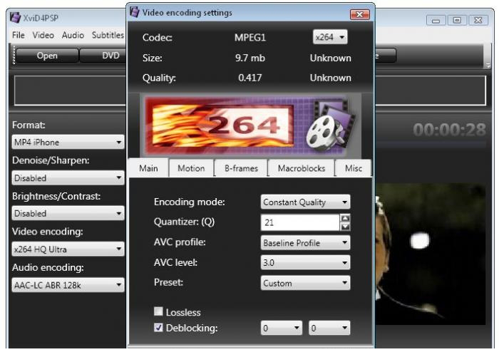This screenshot has height=362, width=499.
Task: Close the Video encoding settings dialog
Action: pos(359,14)
